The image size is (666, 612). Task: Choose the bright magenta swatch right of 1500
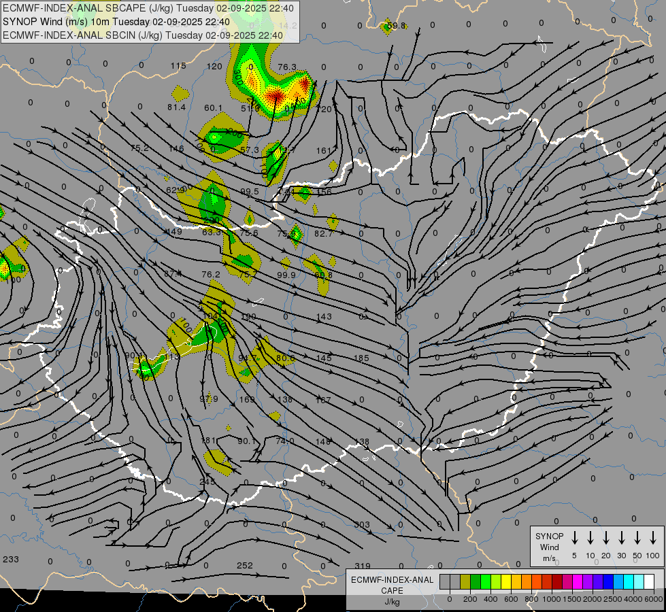pos(578,581)
